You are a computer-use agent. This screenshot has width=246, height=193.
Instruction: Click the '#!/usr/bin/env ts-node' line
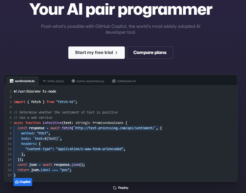[x=35, y=91]
